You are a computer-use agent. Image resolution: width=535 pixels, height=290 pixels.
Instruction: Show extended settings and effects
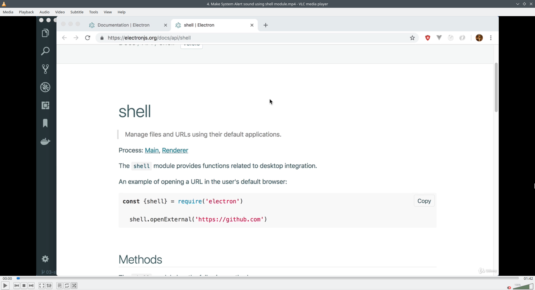tap(49, 286)
